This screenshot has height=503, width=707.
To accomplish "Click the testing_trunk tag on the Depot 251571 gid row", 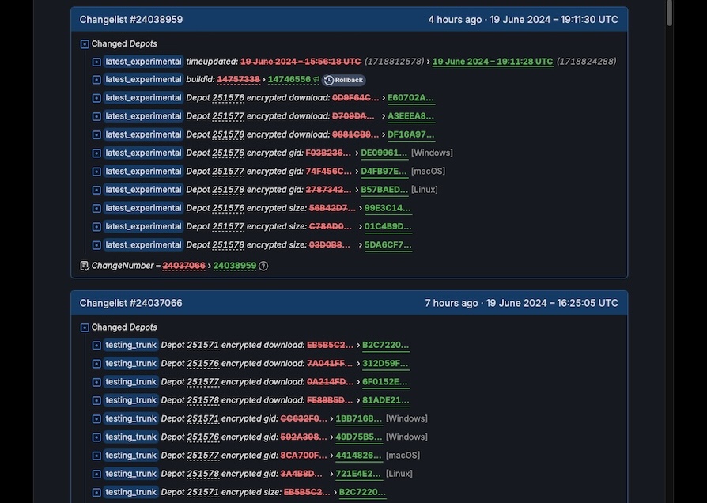I will click(130, 418).
